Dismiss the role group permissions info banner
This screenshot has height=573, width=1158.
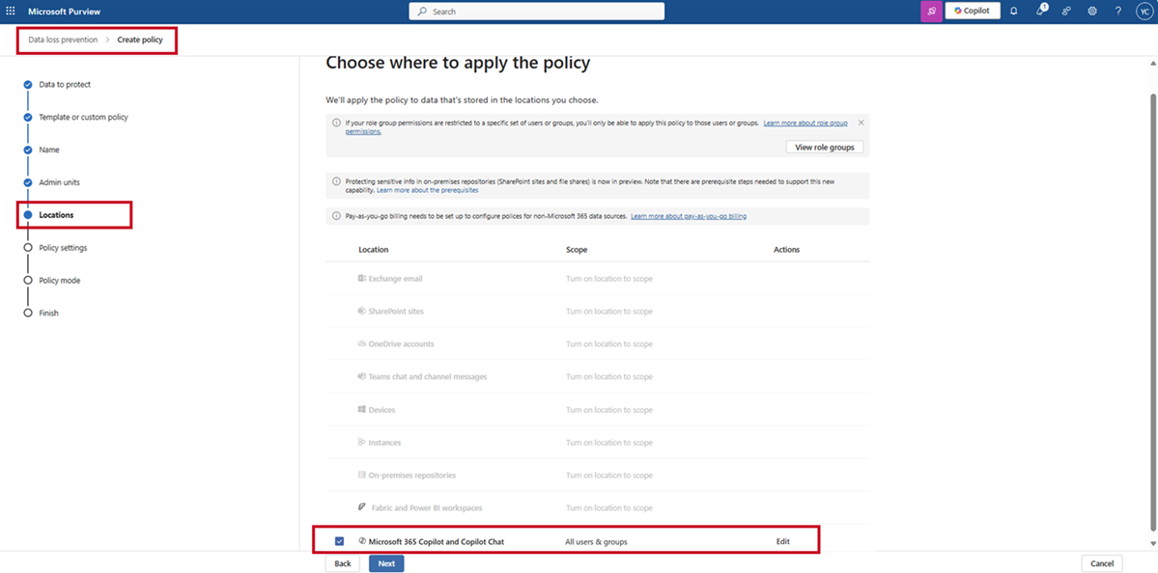861,123
